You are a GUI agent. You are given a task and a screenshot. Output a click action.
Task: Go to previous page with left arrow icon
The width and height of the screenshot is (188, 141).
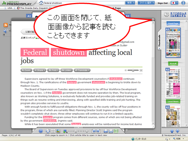[94, 131]
